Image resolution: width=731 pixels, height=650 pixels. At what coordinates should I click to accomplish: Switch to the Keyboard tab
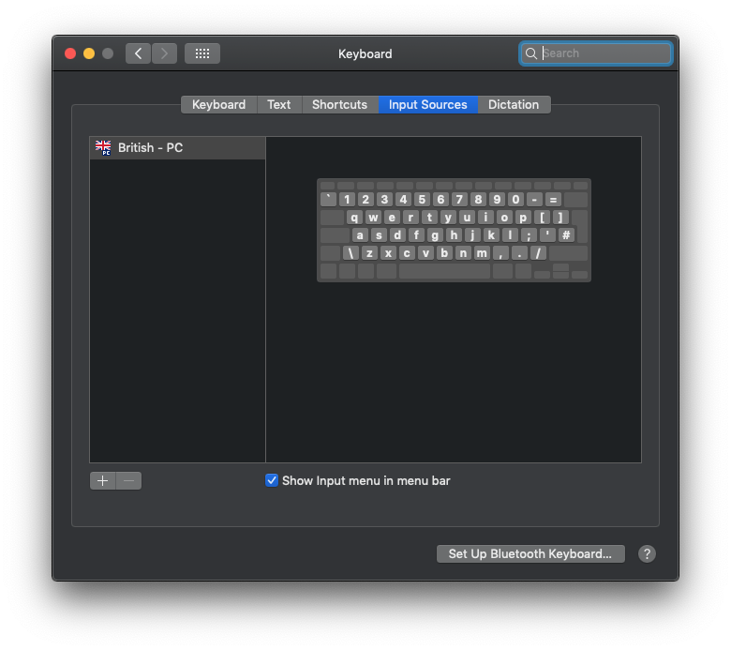218,104
